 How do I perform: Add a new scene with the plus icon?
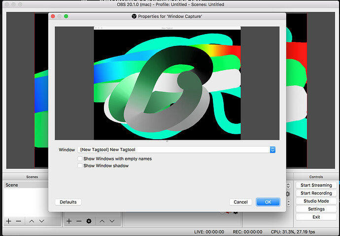[8, 221]
